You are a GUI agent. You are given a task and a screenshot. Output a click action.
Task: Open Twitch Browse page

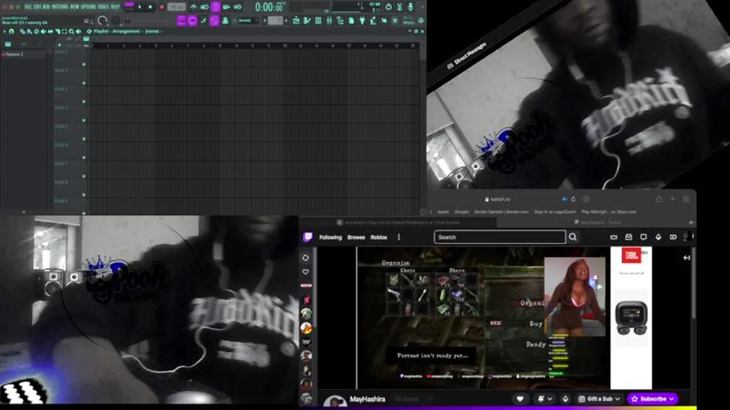(356, 237)
